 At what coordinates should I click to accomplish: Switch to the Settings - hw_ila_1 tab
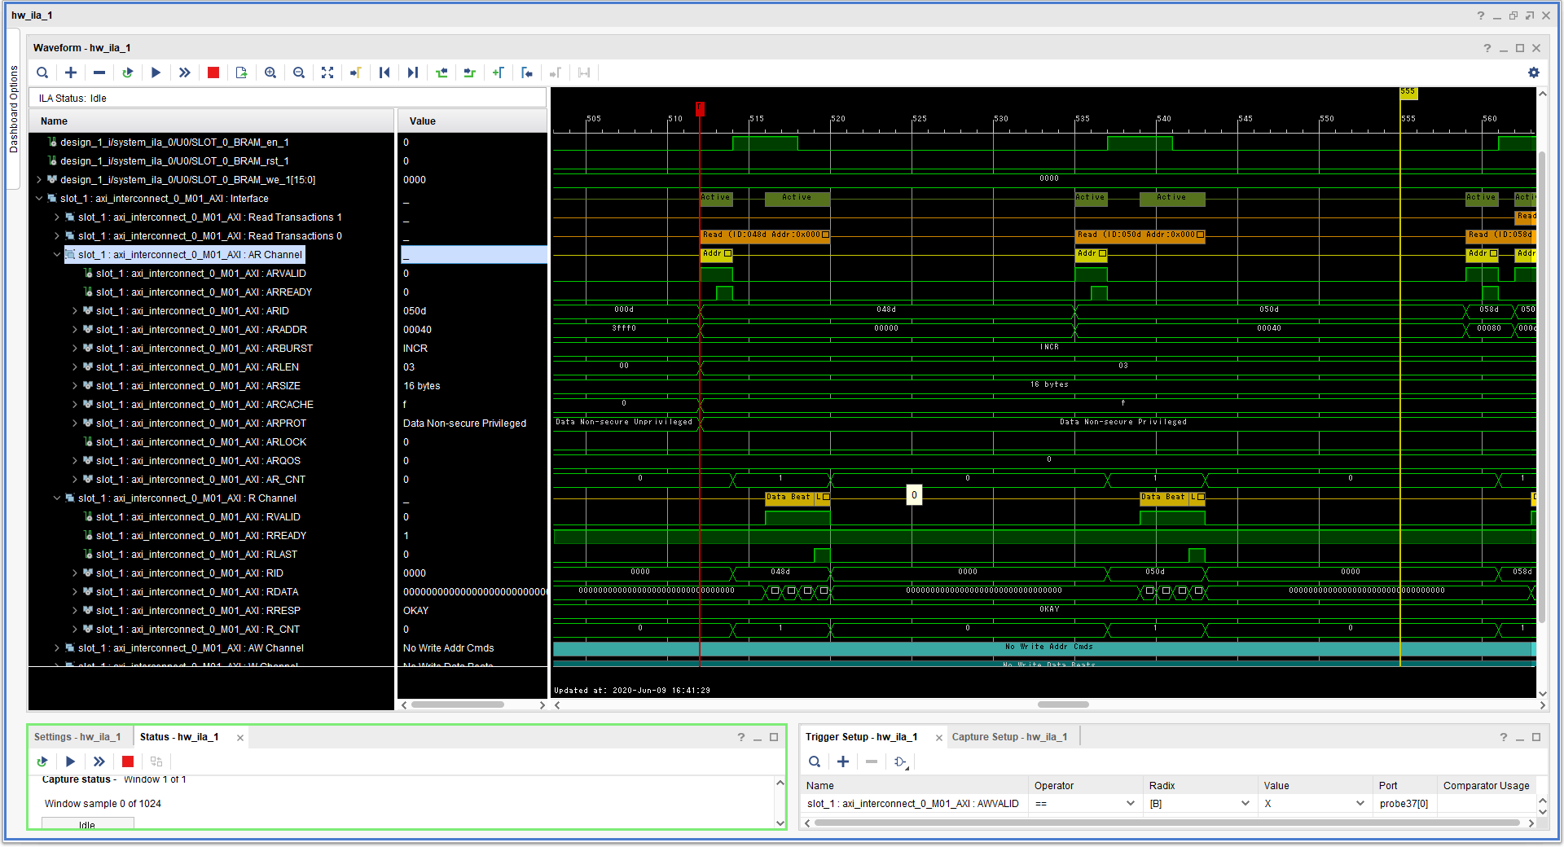[x=77, y=737]
